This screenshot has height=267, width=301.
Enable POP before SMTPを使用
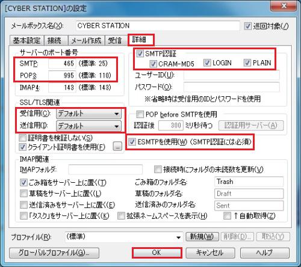(140, 114)
